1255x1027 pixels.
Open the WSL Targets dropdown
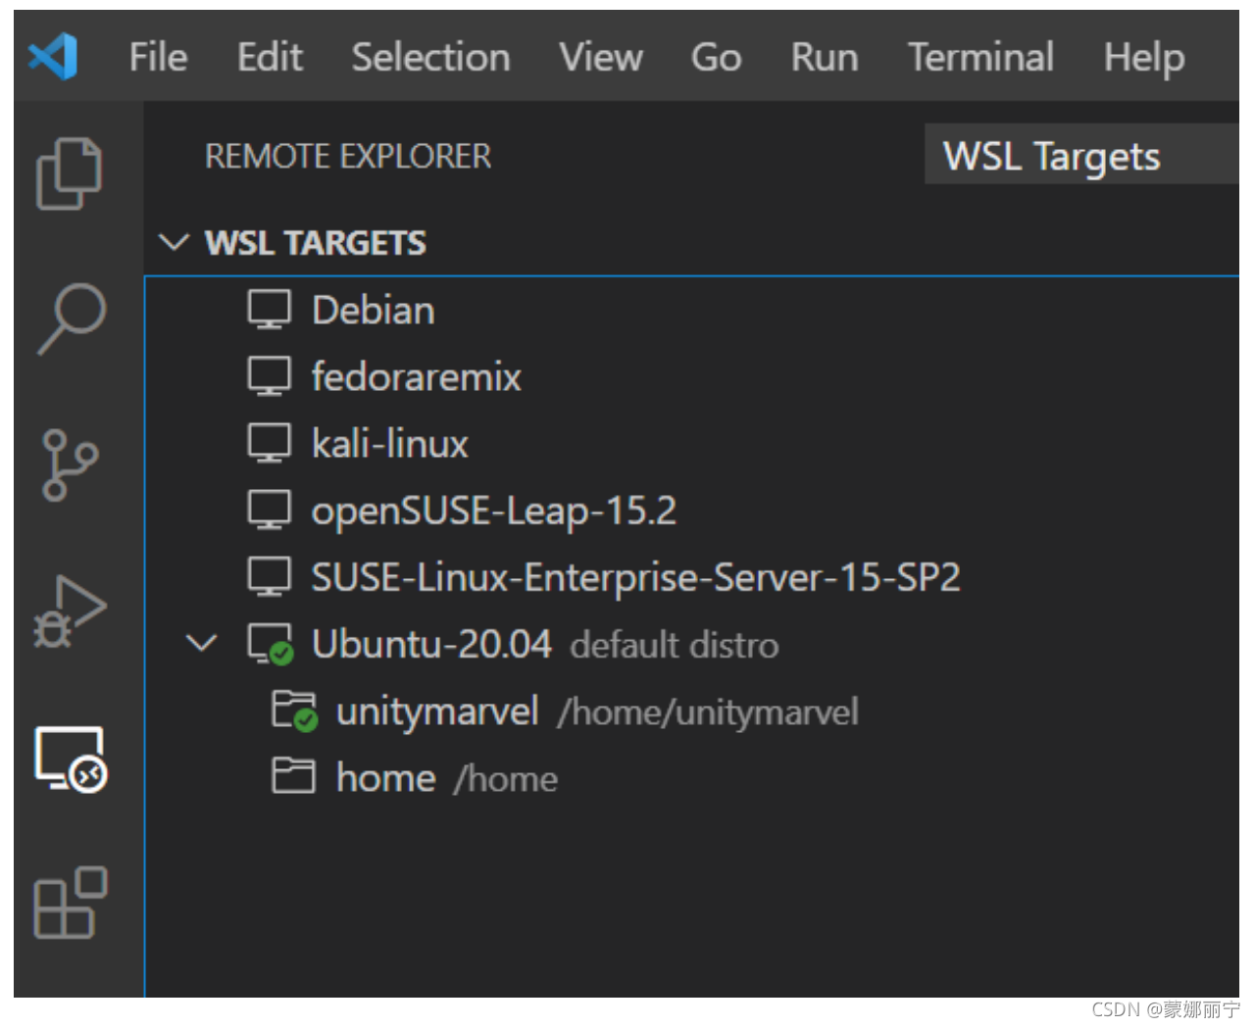click(1082, 154)
